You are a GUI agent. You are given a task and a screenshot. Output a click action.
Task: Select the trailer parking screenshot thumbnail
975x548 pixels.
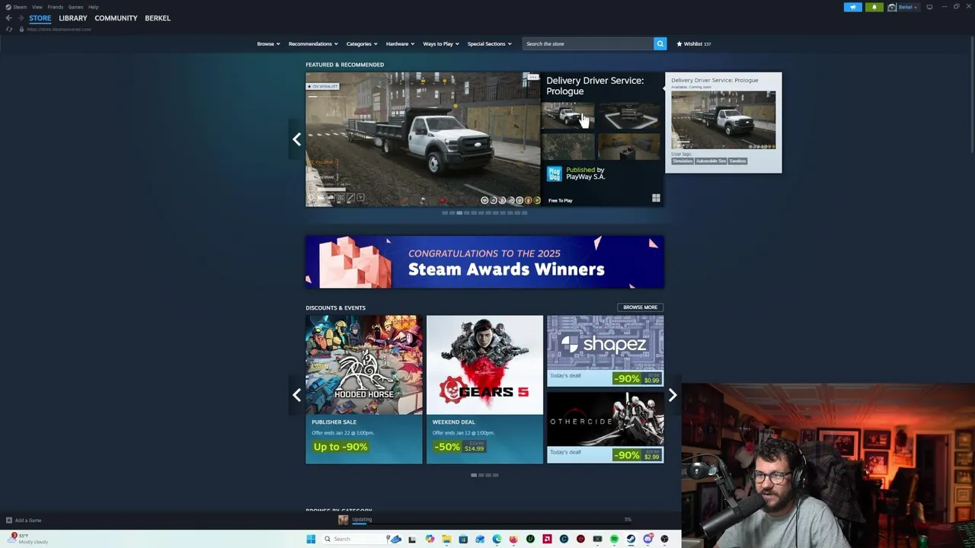[629, 116]
